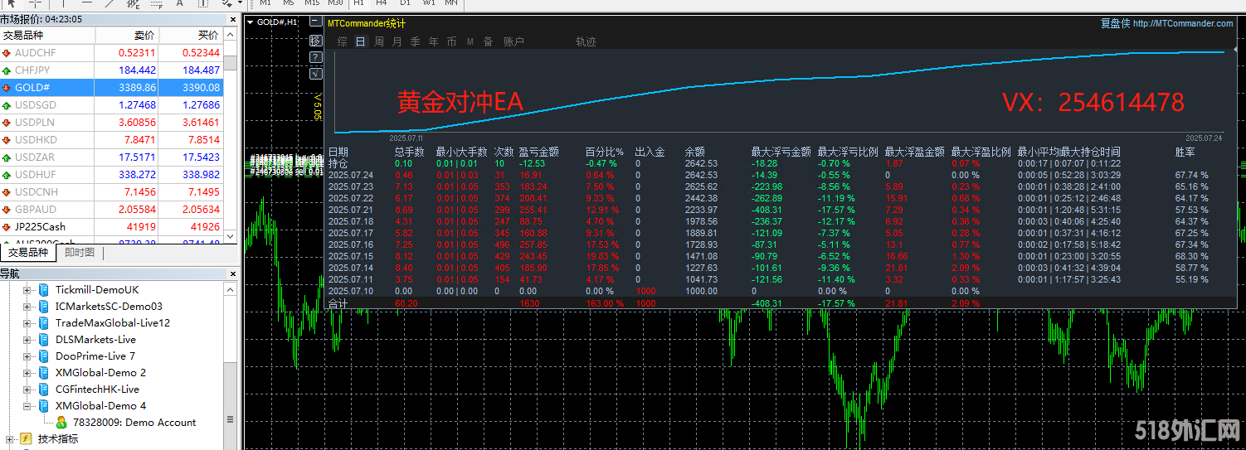Click the 移 move button on the chart
The width and height of the screenshot is (1246, 450).
point(315,40)
